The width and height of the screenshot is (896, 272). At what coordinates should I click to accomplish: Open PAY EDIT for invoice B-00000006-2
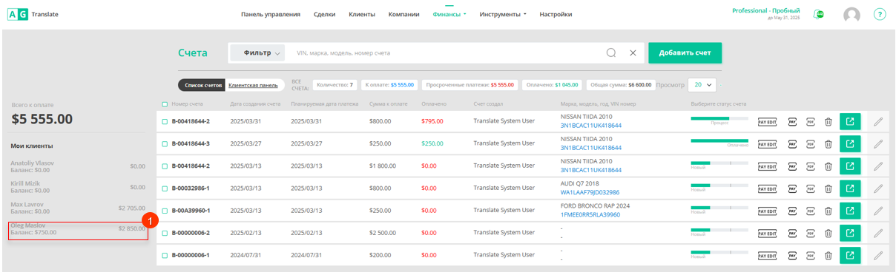click(767, 233)
